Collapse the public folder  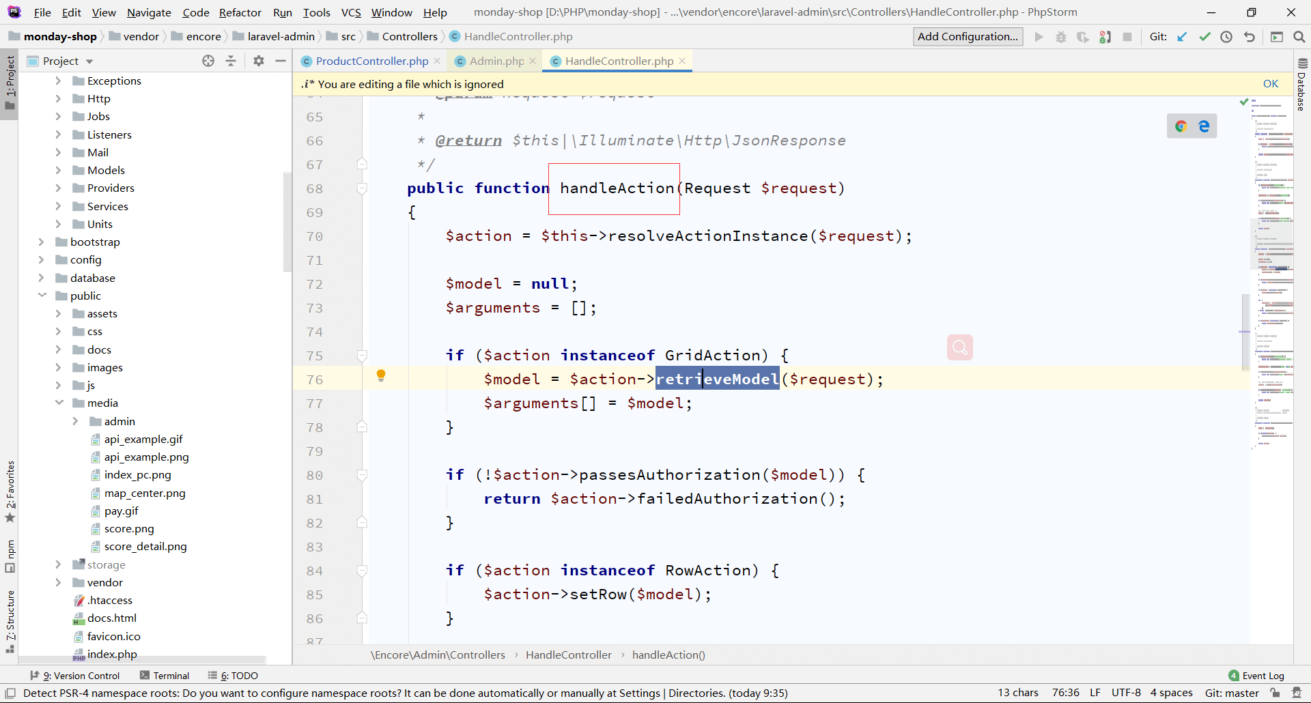click(x=42, y=296)
